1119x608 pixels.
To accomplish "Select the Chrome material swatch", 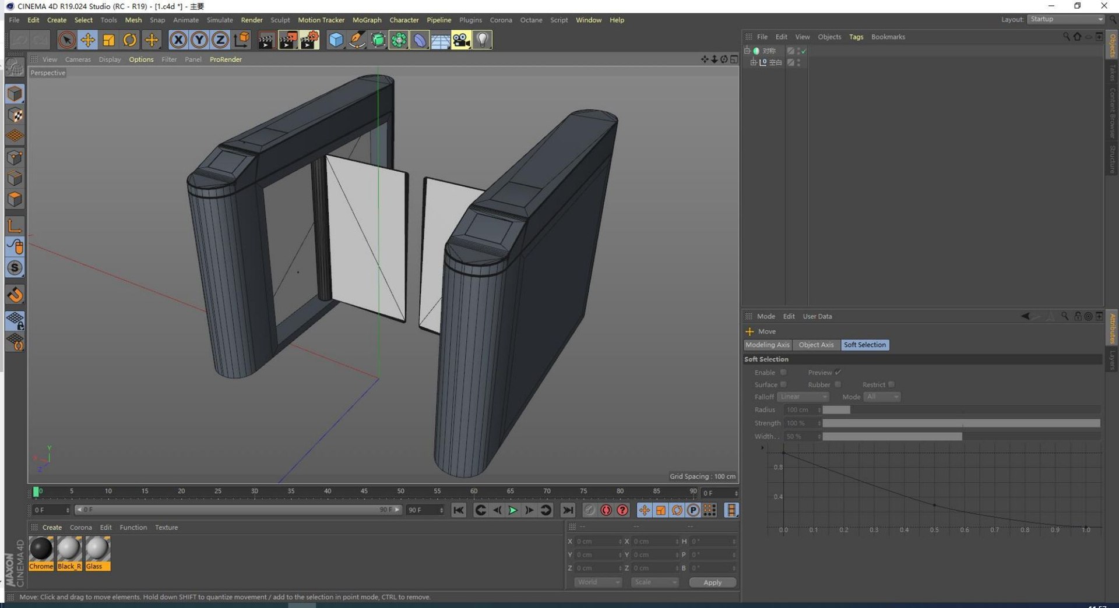I will pos(41,553).
